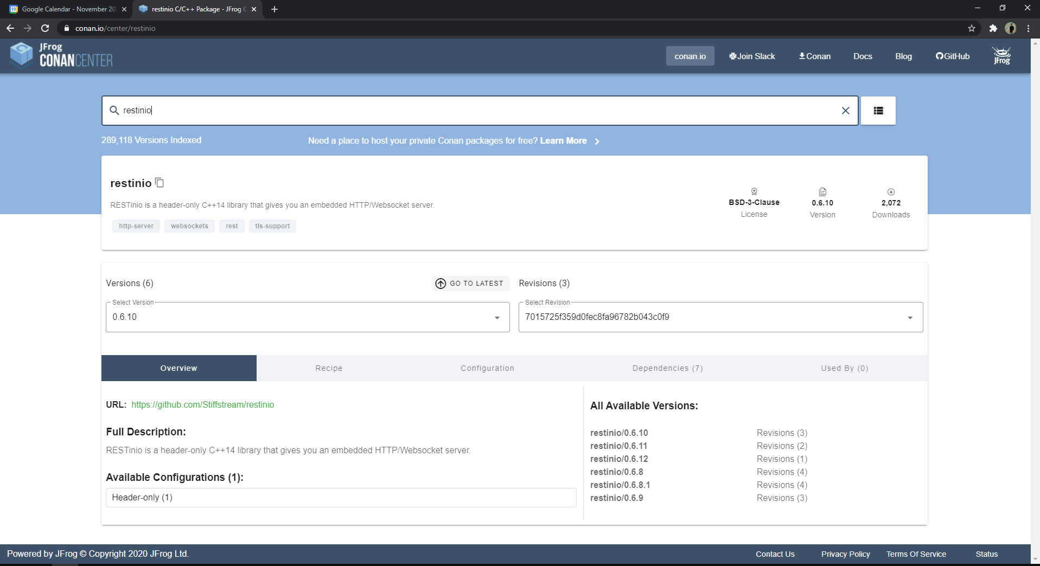
Task: Click the chevron after Learn More
Action: tap(597, 141)
